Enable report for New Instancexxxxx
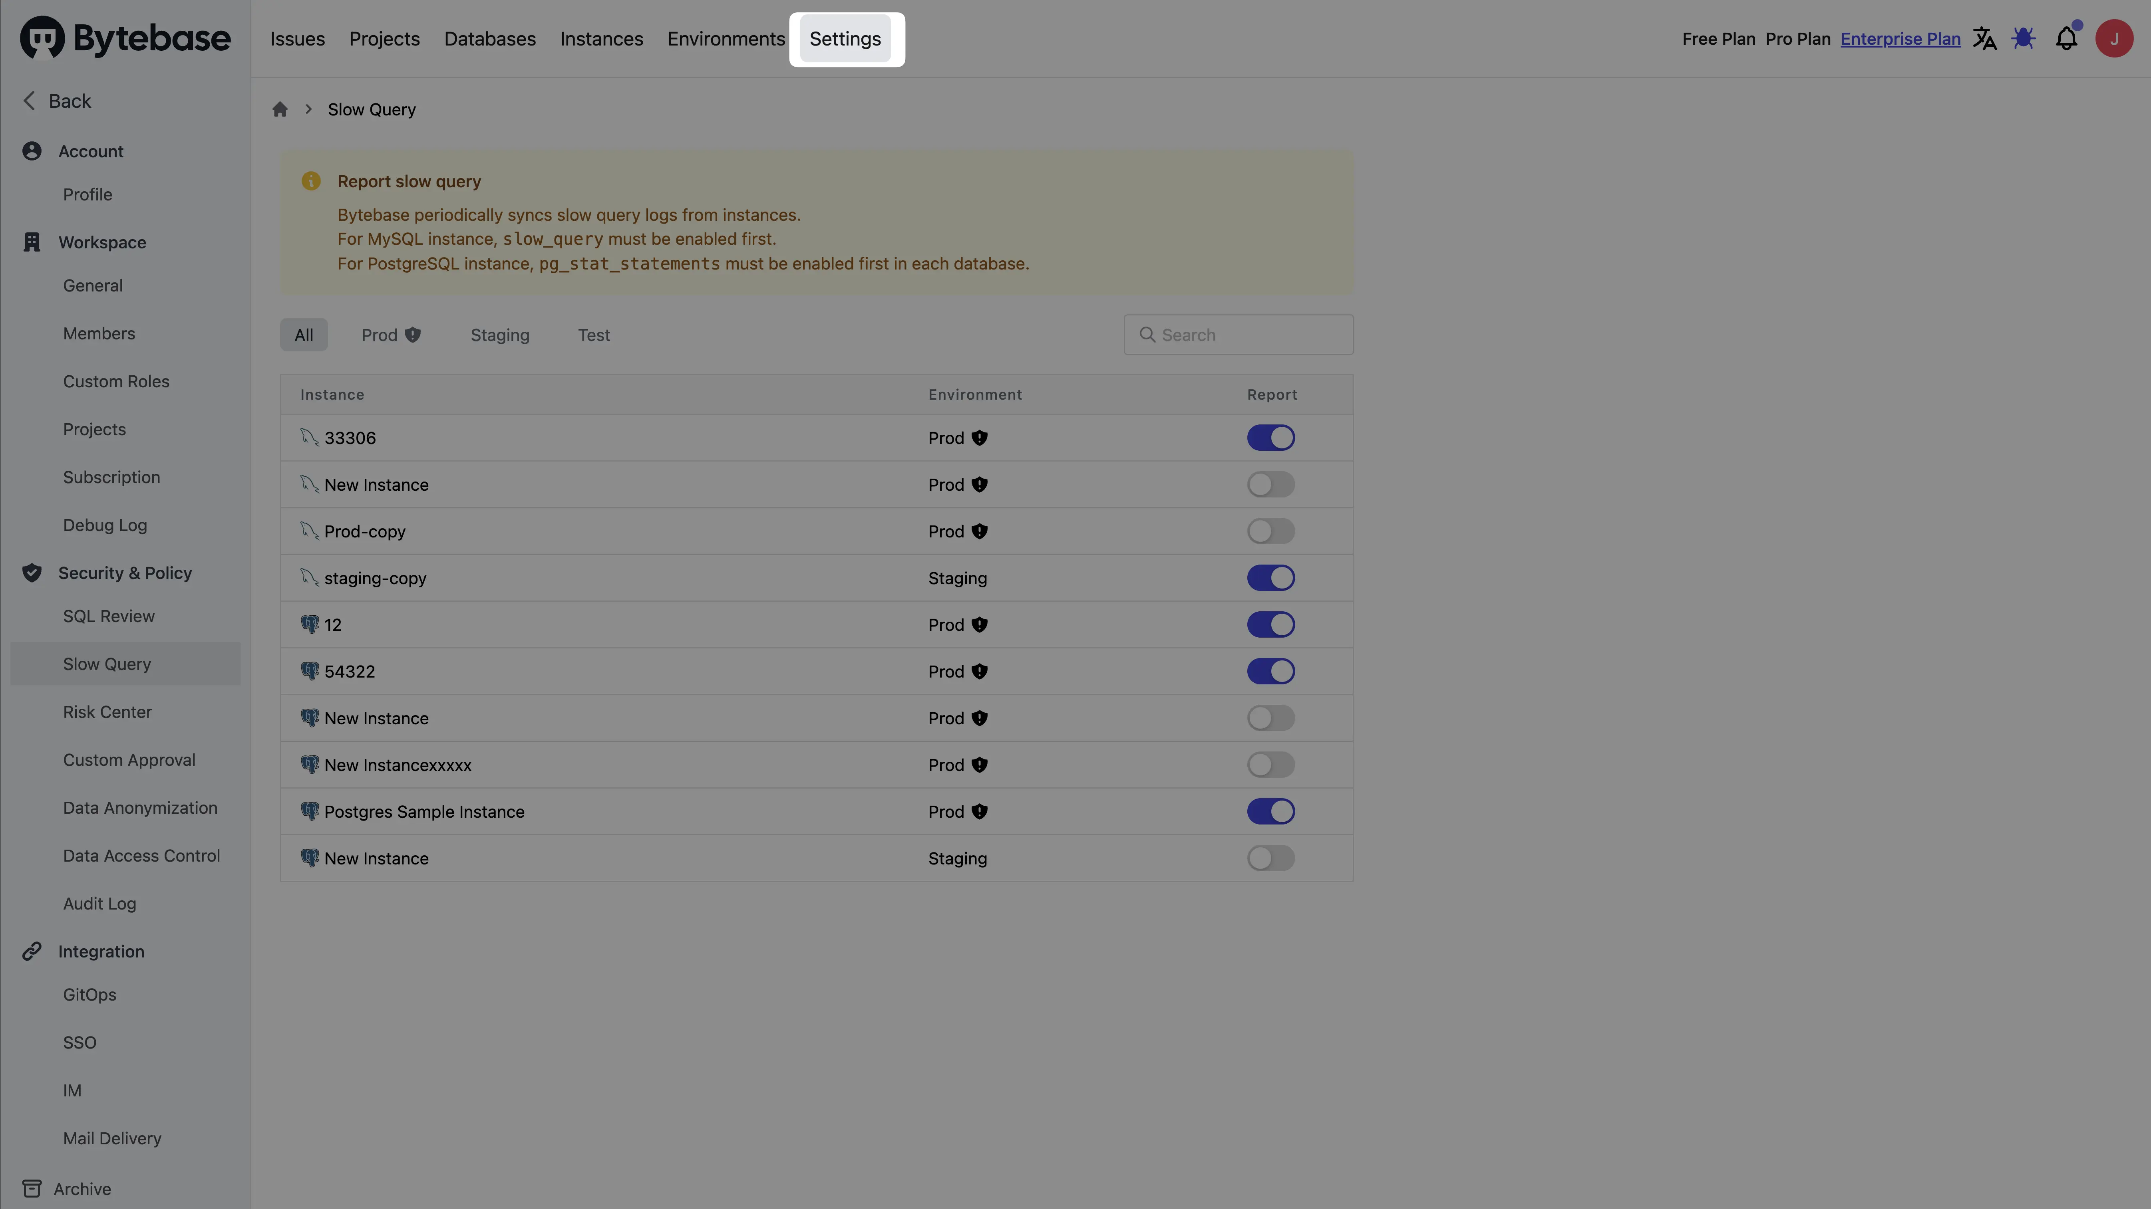2151x1209 pixels. (x=1271, y=765)
